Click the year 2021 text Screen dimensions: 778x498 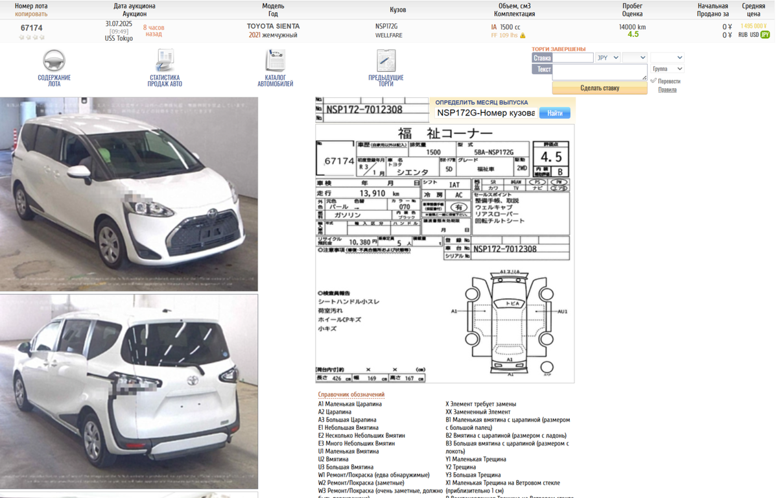255,35
